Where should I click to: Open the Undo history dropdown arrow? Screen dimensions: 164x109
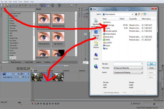click(33, 5)
